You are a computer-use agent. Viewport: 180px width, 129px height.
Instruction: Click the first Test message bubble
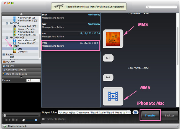pyautogui.click(x=108, y=58)
